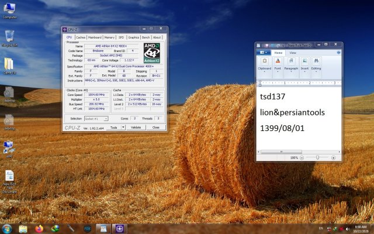Image resolution: width=374 pixels, height=234 pixels.
Task: Open the Insert group in WordPad
Action: [304, 64]
